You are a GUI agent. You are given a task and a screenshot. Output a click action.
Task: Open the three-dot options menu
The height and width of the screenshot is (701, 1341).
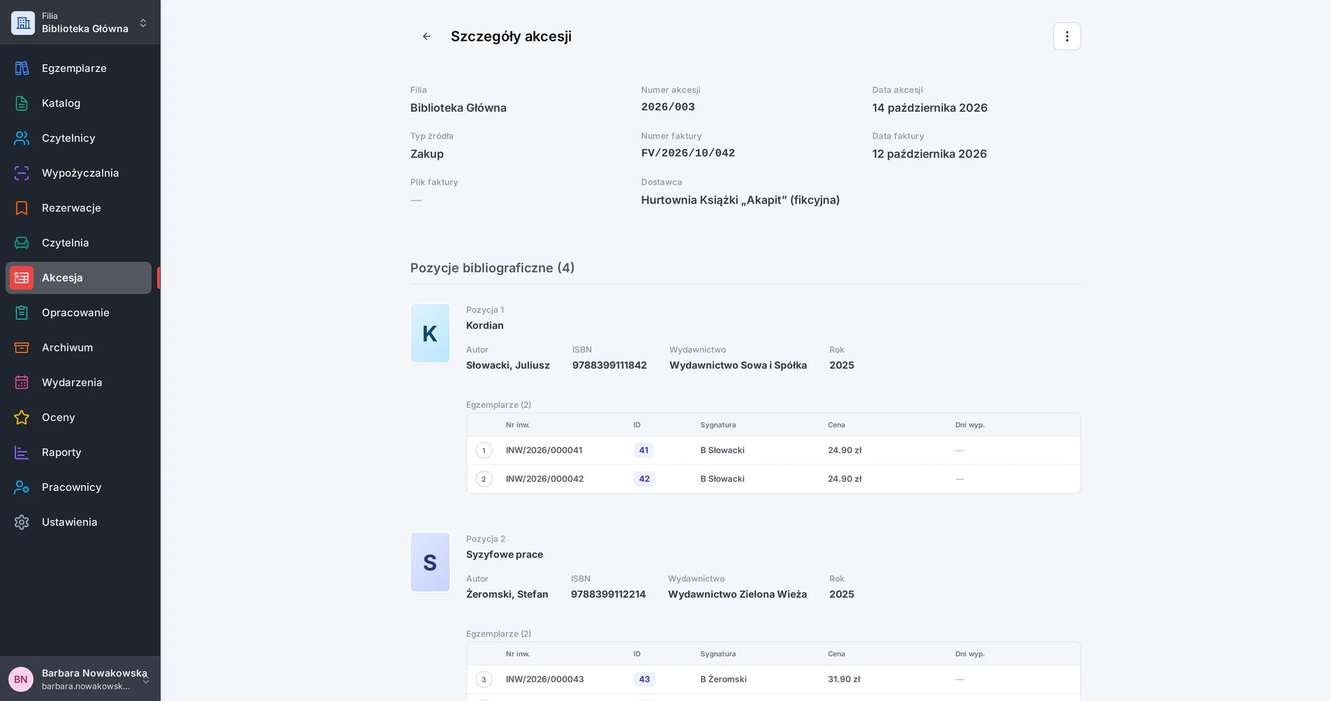tap(1067, 36)
